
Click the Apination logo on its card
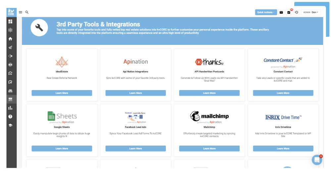(135, 62)
